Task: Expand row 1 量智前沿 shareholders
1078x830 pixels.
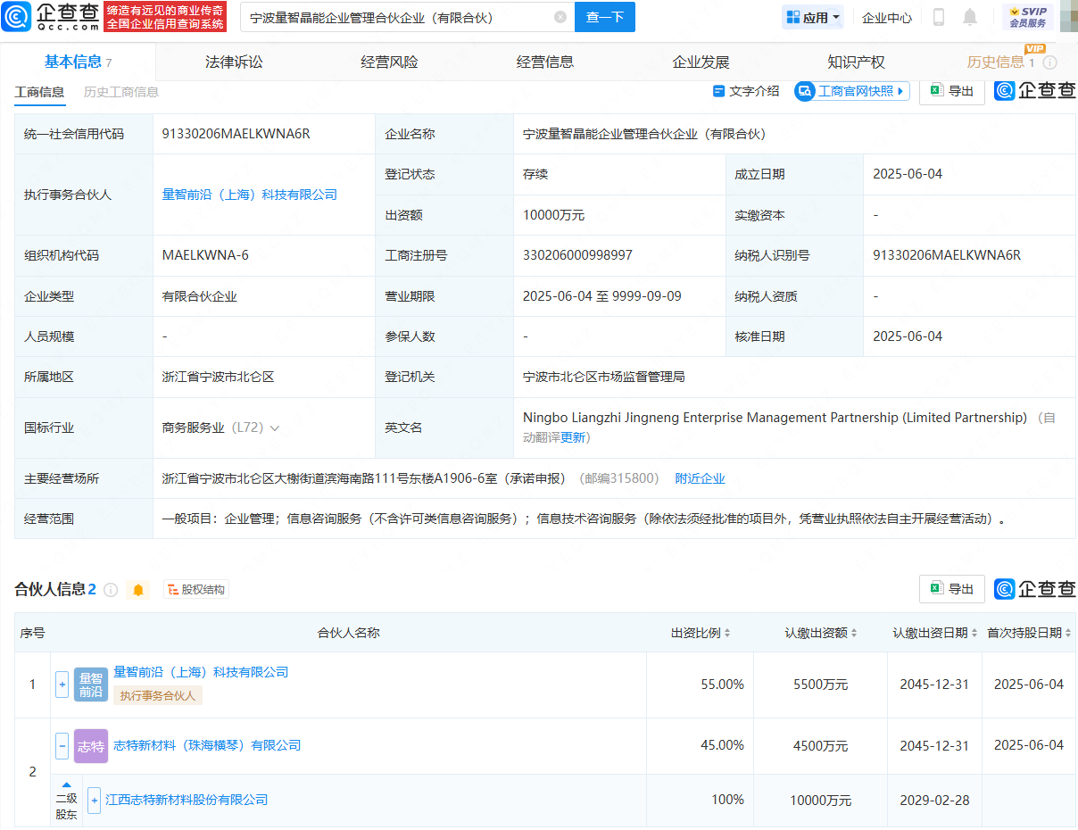Action: [62, 685]
